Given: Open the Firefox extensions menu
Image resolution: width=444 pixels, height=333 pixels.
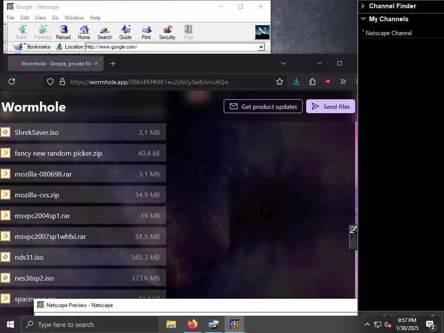Looking at the screenshot, I should click(312, 82).
